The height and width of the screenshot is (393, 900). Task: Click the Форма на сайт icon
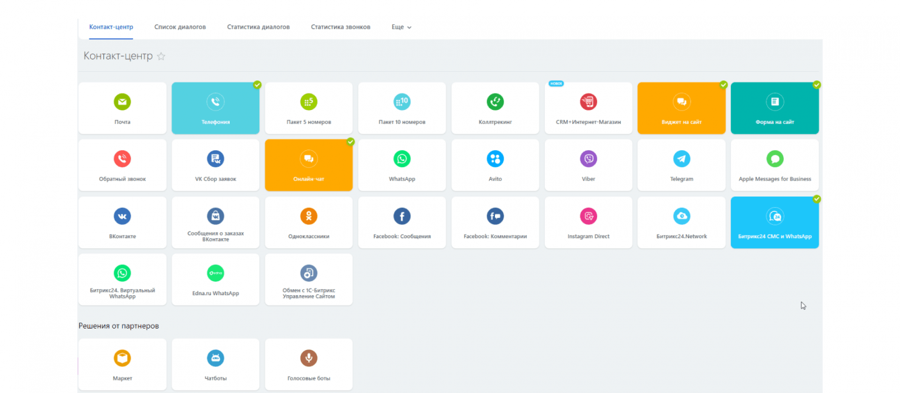click(775, 102)
